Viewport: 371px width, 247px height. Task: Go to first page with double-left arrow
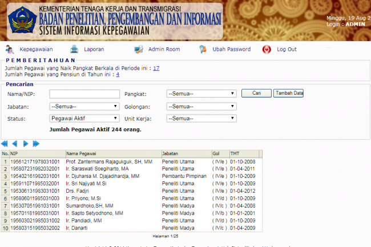pos(5,144)
